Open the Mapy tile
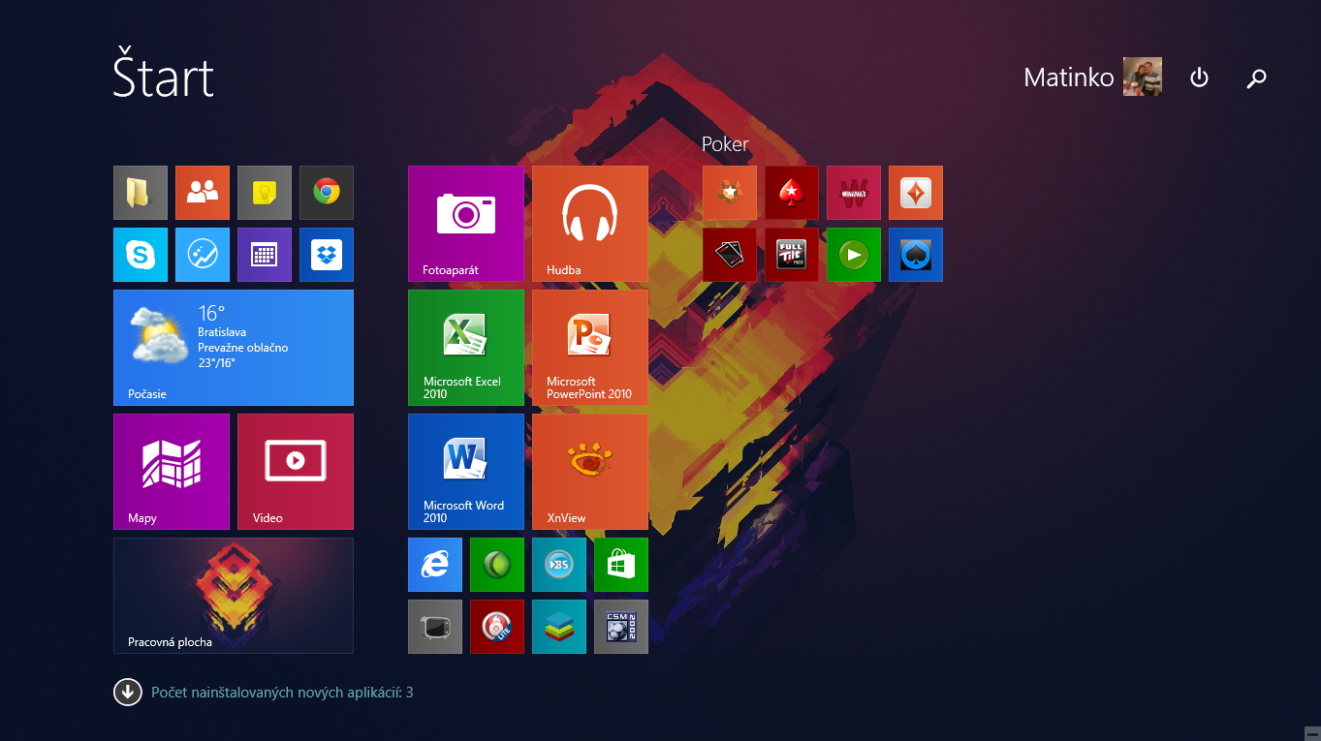Screen dimensions: 1321x741 [x=172, y=472]
